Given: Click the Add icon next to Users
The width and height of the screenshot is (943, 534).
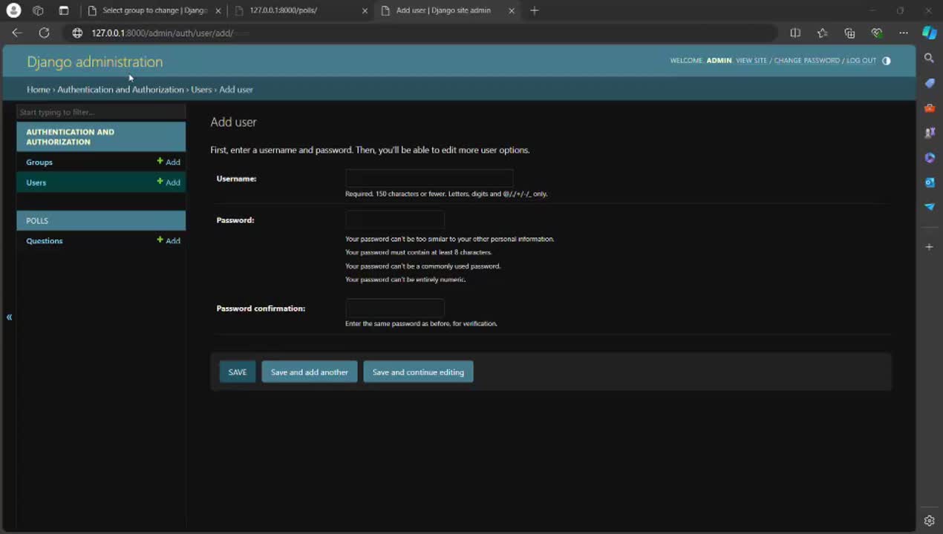Looking at the screenshot, I should (x=169, y=182).
